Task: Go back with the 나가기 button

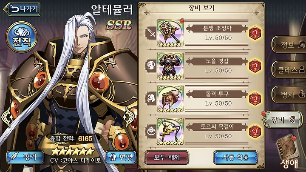Action: pos(22,9)
